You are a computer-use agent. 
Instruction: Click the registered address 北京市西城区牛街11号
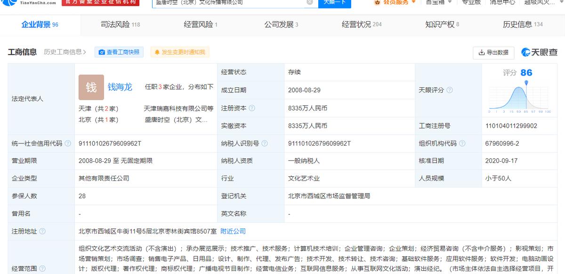[x=148, y=231]
